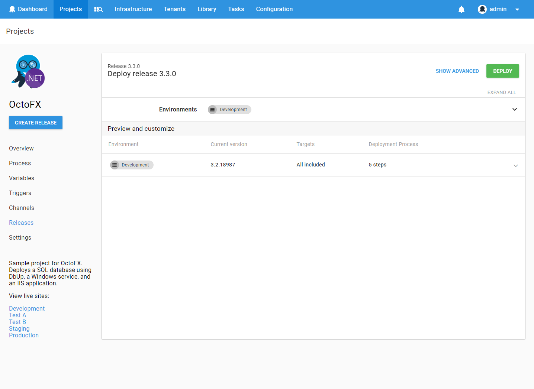Image resolution: width=534 pixels, height=389 pixels.
Task: Click EXPAND ALL above Environments
Action: click(502, 92)
